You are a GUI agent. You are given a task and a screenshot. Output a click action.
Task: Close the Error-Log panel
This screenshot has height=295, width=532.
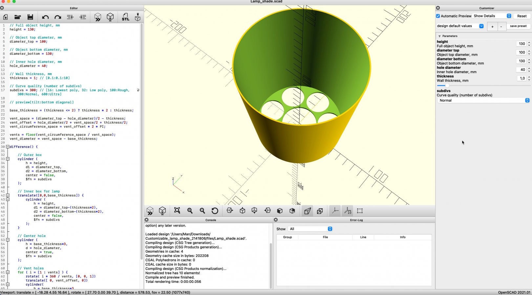point(276,220)
